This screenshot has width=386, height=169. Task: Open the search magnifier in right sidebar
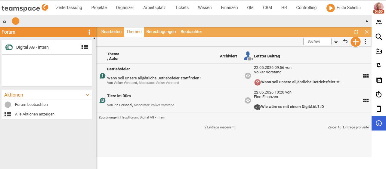(x=379, y=37)
